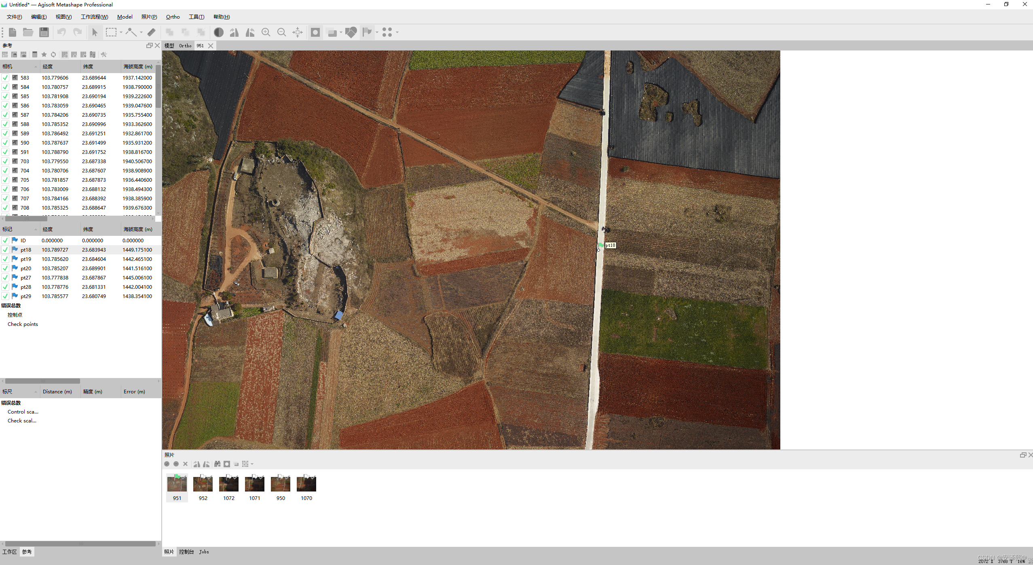Screen dimensions: 1033x565
Task: Click the reference settings wrench icon
Action: point(104,55)
